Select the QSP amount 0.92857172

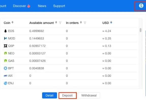[x=37, y=46]
